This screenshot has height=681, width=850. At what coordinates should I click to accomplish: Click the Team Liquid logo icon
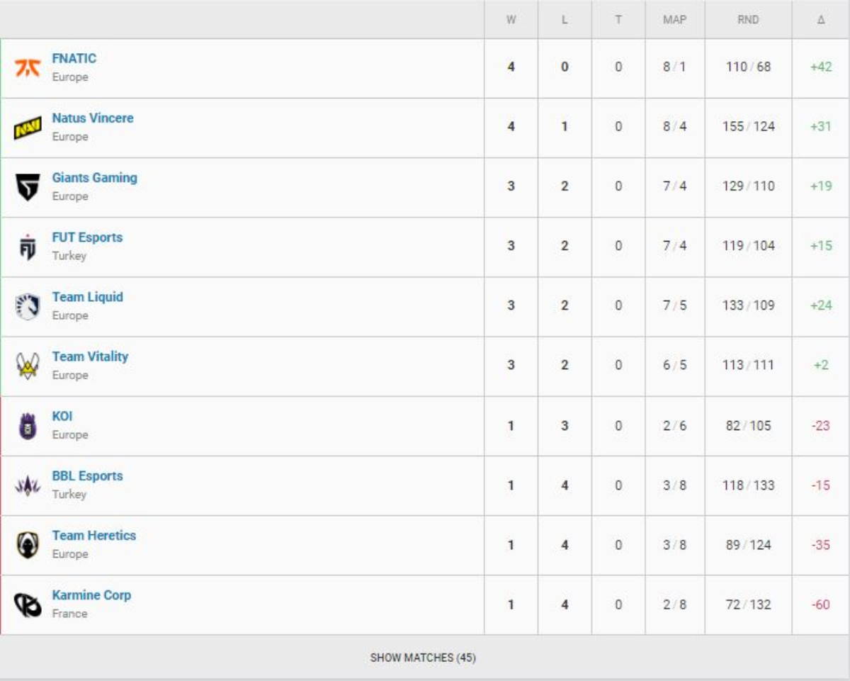(28, 306)
